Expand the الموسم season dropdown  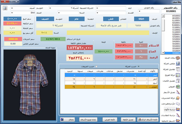(x=12, y=8)
